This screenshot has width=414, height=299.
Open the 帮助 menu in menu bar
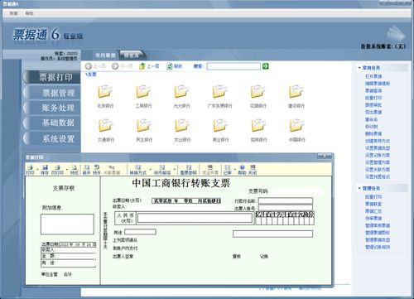tap(29, 13)
